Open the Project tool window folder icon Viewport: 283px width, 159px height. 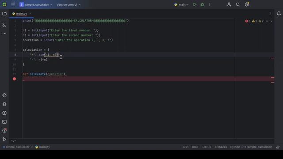click(x=4, y=14)
